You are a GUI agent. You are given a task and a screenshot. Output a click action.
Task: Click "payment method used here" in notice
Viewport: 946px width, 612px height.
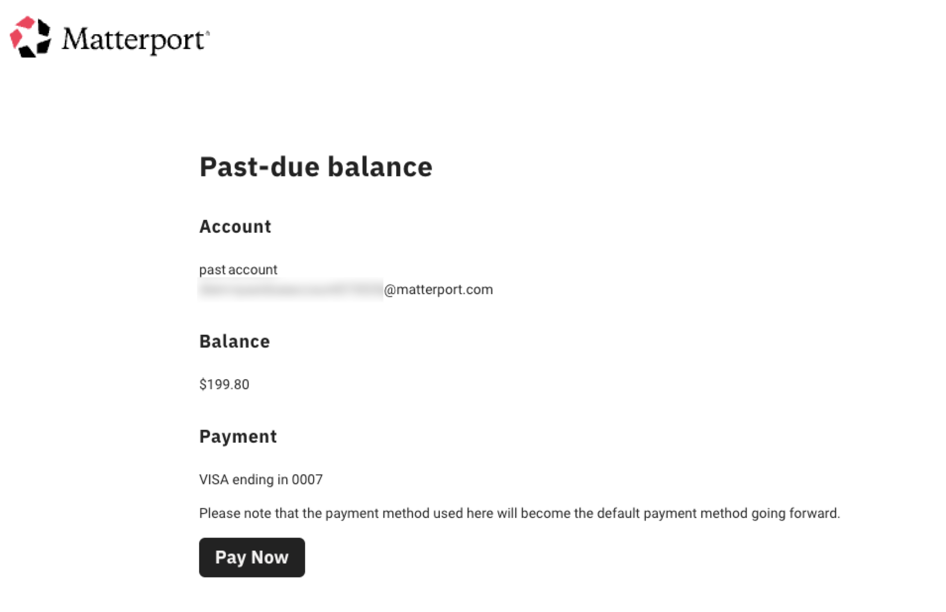[409, 513]
